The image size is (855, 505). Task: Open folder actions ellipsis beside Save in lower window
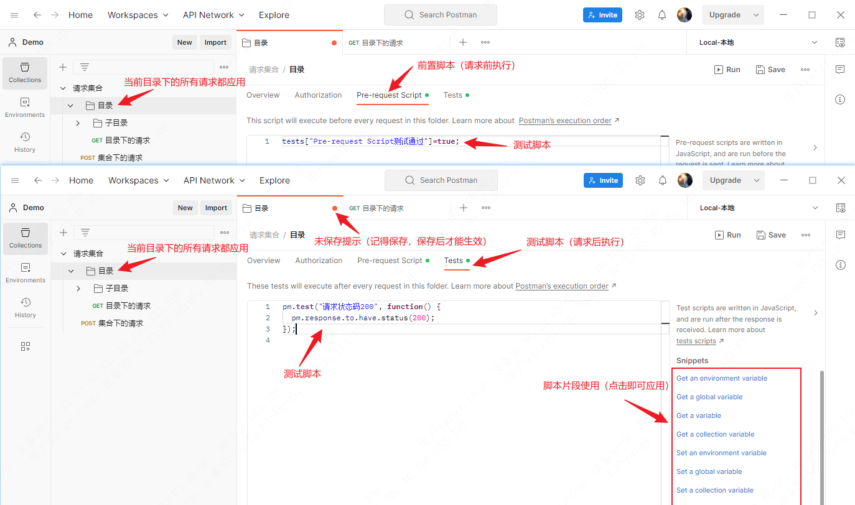coord(806,235)
